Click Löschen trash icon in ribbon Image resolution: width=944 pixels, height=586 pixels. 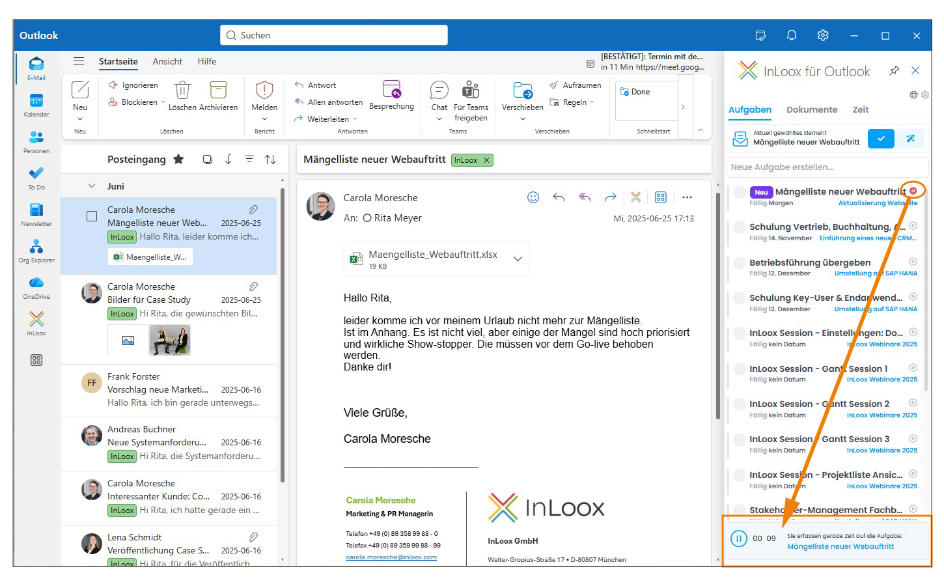point(182,95)
